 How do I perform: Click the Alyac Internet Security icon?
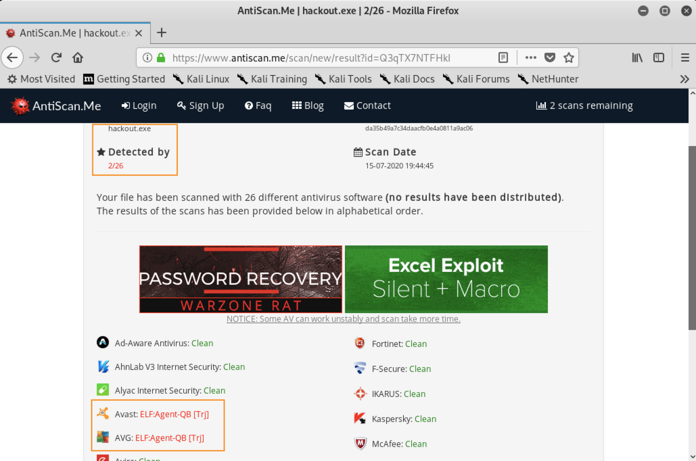(x=103, y=390)
